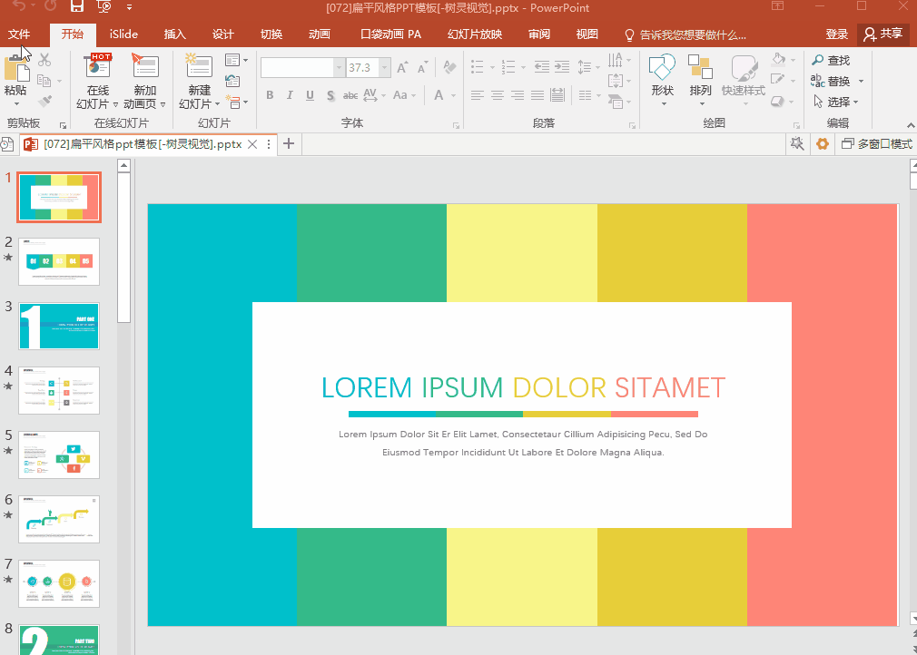
Task: Switch to the 插入 ribbon tab
Action: click(174, 34)
